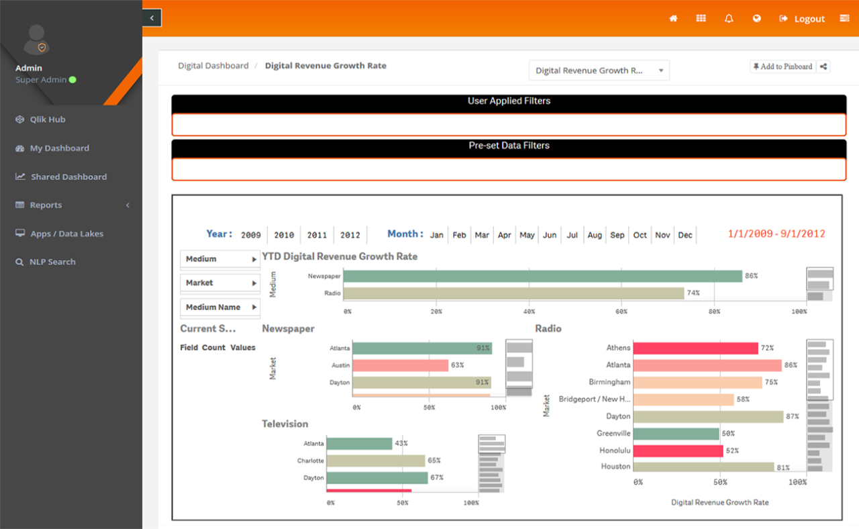This screenshot has width=859, height=529.
Task: Click the globe icon in the header
Action: point(756,18)
